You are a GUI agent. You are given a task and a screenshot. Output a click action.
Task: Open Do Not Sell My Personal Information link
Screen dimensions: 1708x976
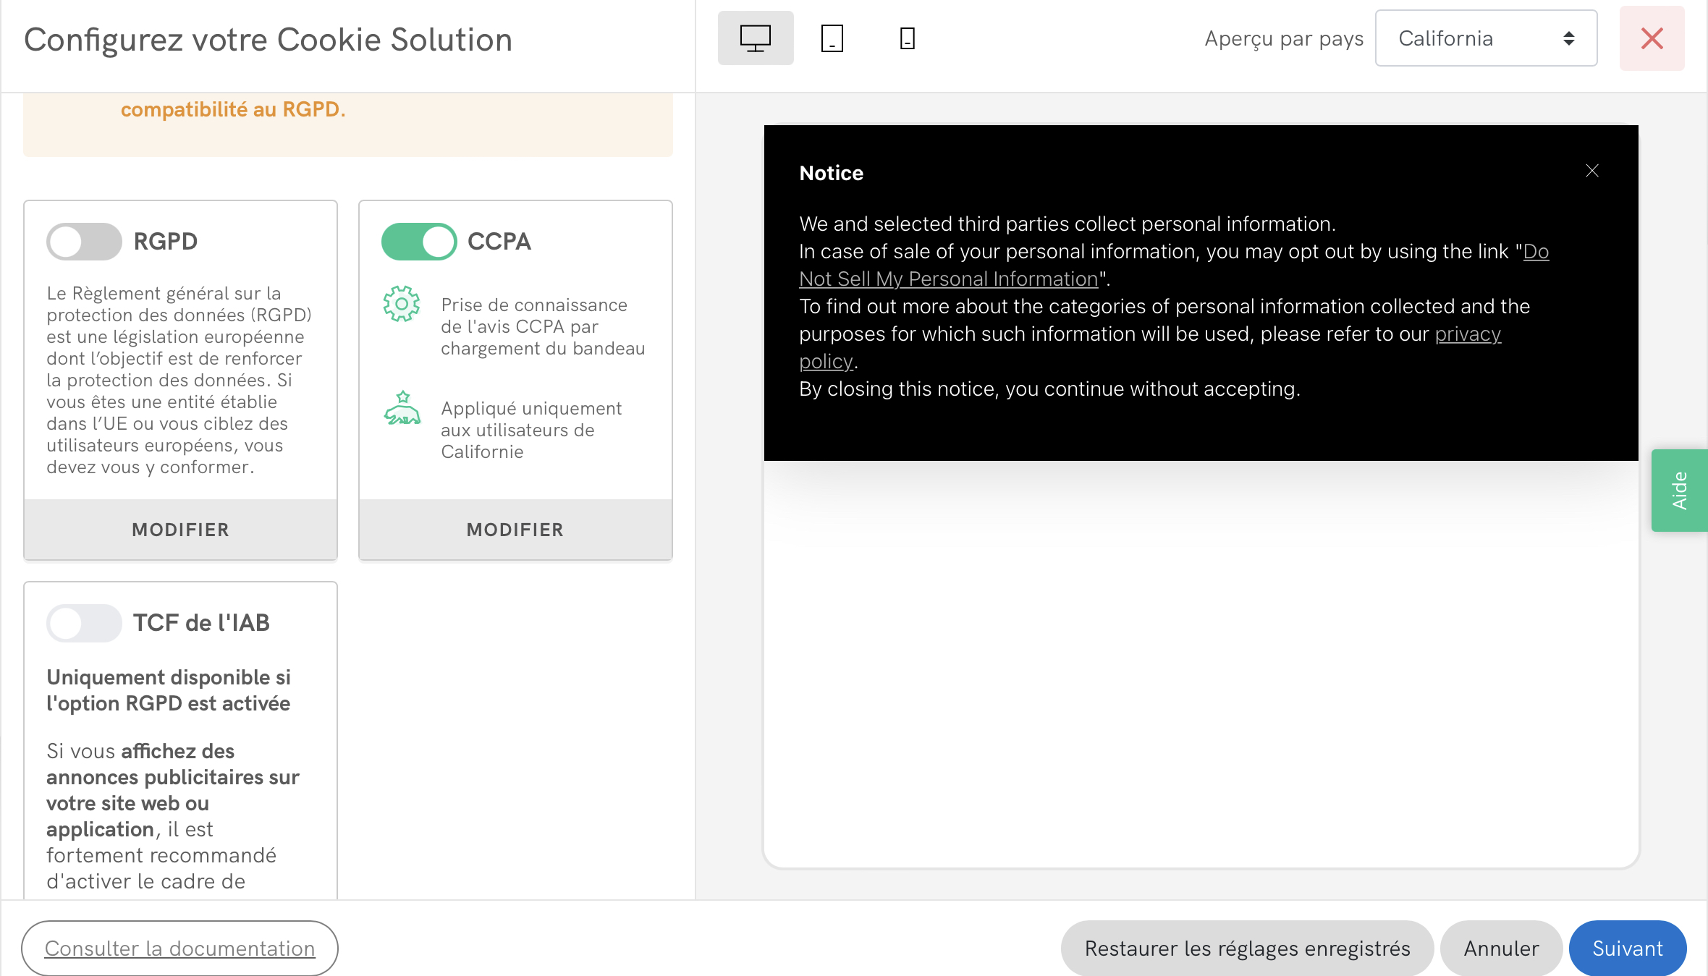tap(948, 279)
